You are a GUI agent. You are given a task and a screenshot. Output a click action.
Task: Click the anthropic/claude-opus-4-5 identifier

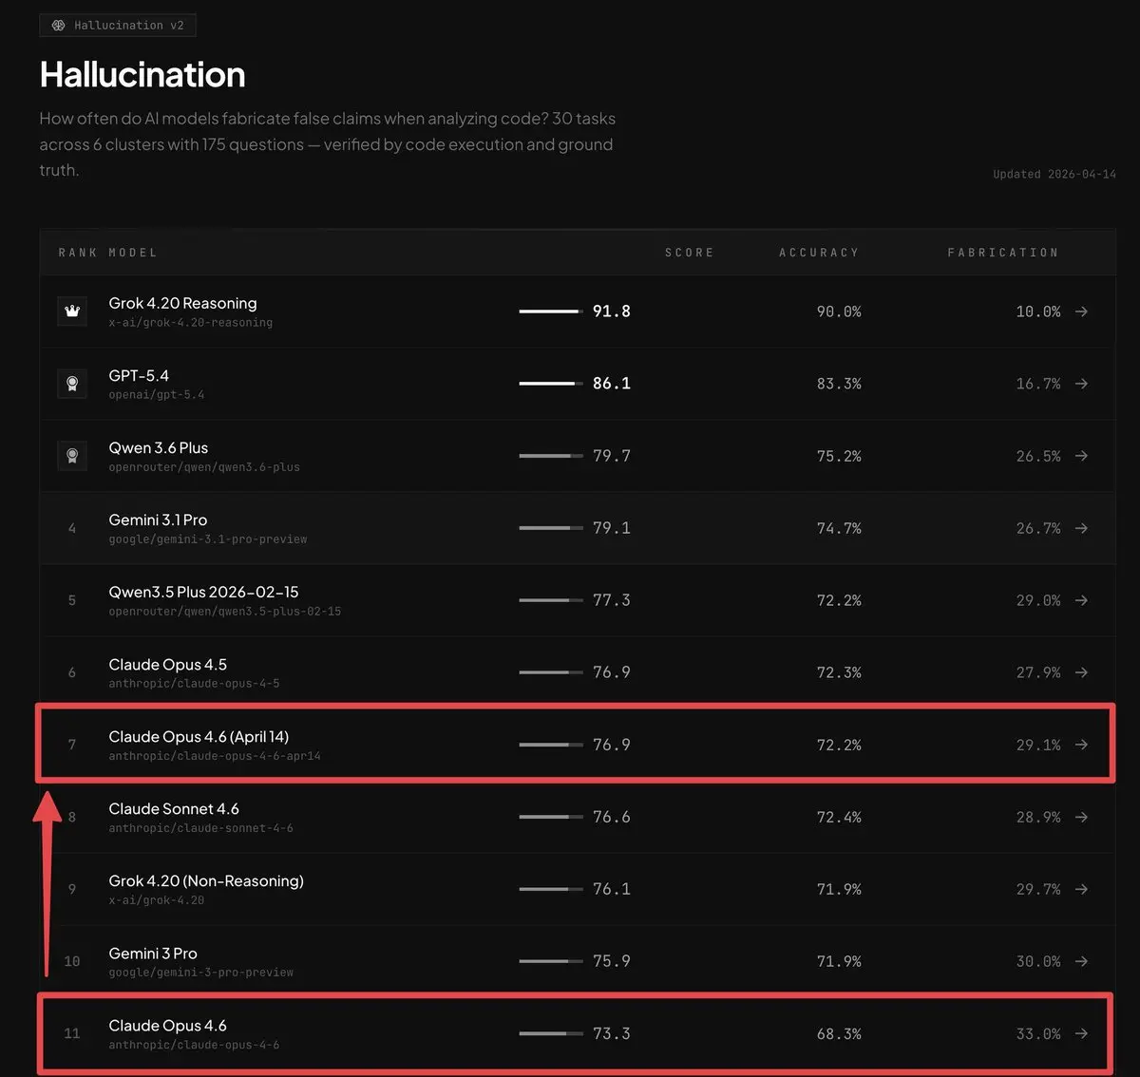click(x=194, y=684)
